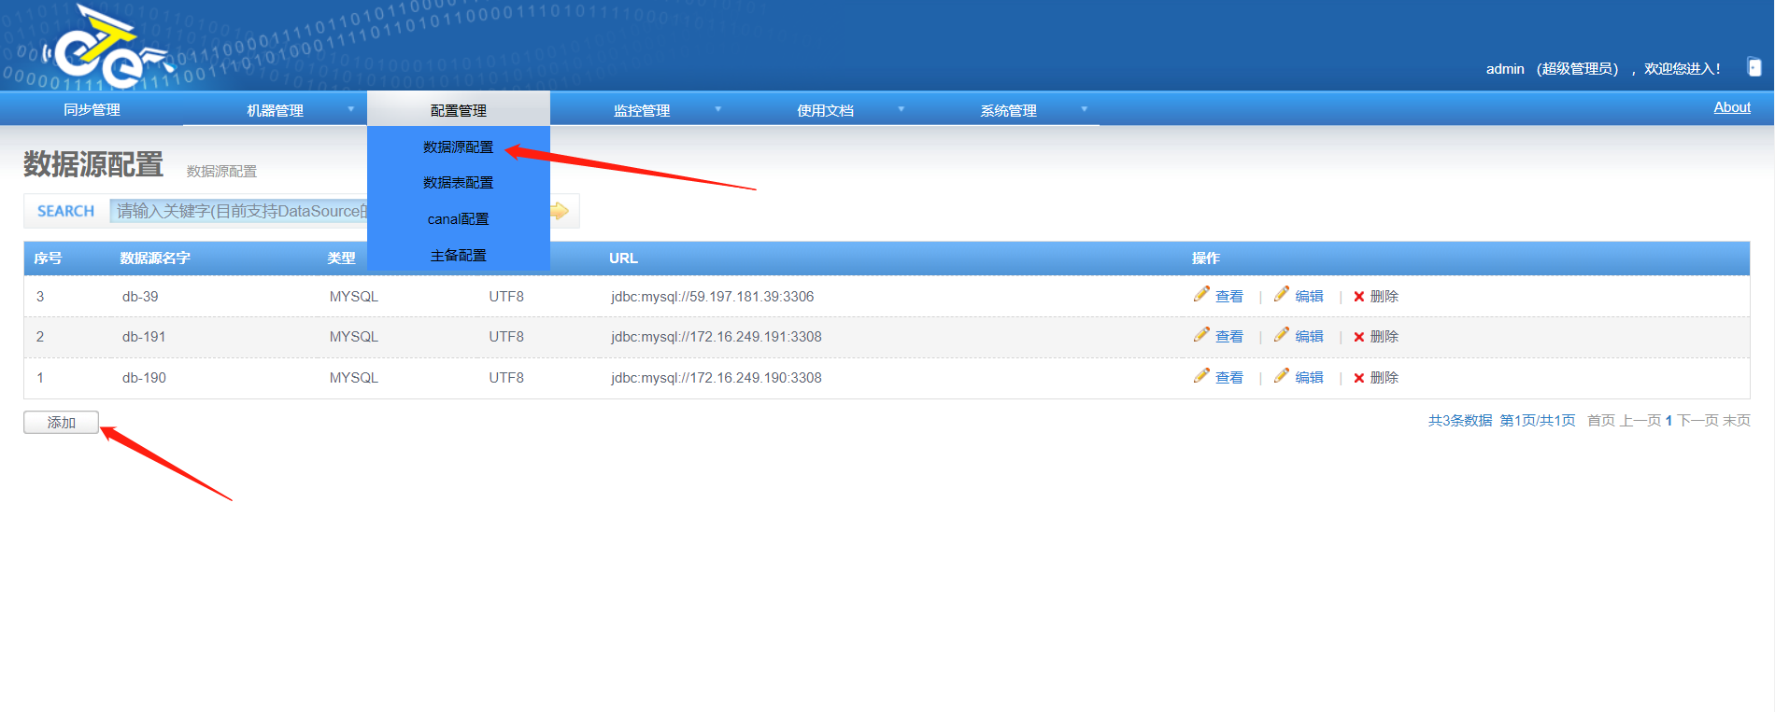Click UTF8 cell in db-191 row

[x=506, y=337]
